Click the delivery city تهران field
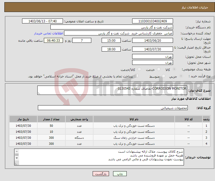The image size is (215, 181). [153, 62]
